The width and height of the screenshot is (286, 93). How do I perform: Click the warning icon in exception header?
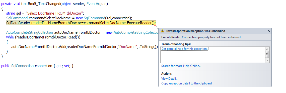162,31
